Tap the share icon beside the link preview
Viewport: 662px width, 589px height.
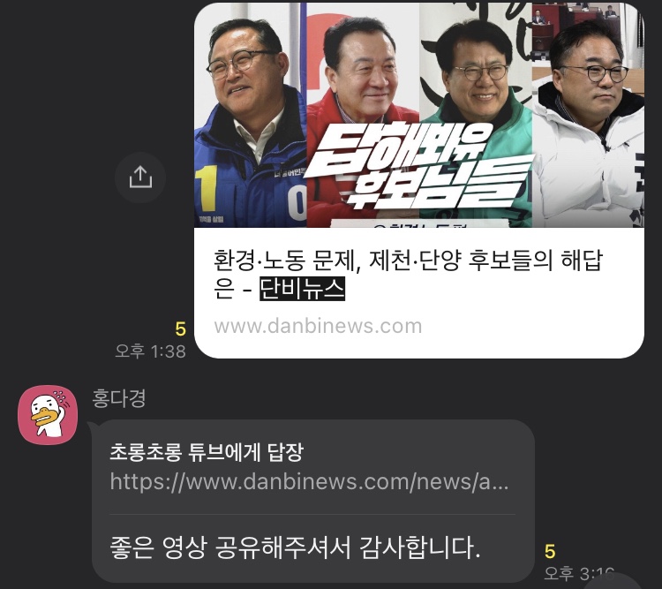[140, 177]
